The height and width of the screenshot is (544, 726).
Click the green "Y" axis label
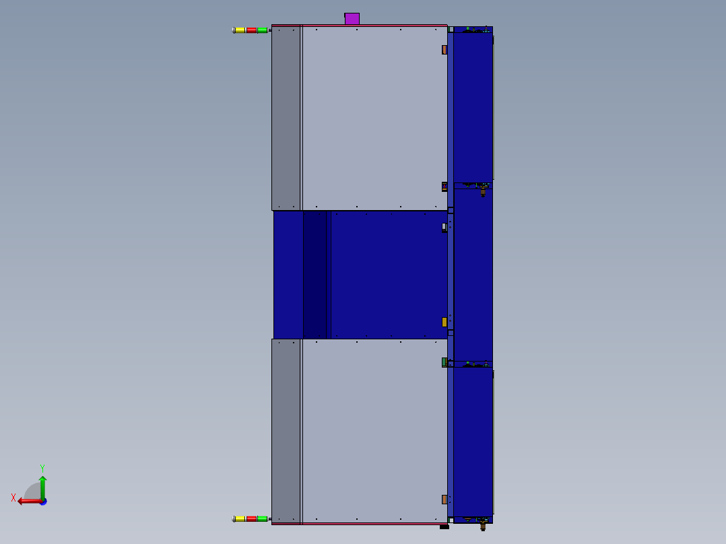(42, 468)
